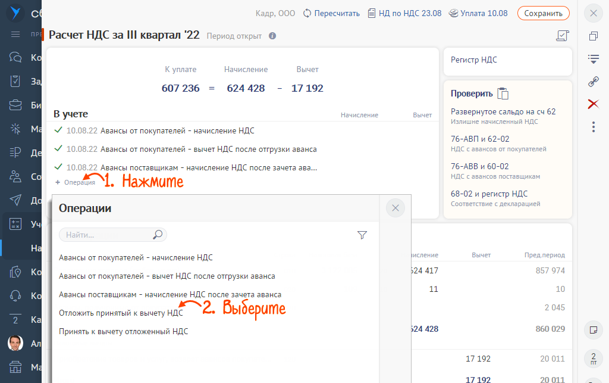Open the link chain icon in right toolbar

click(x=593, y=82)
